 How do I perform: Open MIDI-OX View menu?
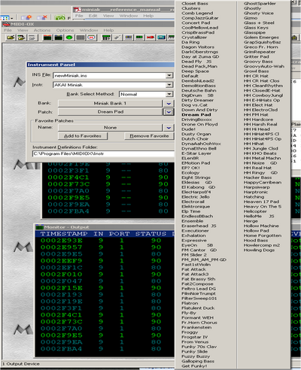pos(23,30)
